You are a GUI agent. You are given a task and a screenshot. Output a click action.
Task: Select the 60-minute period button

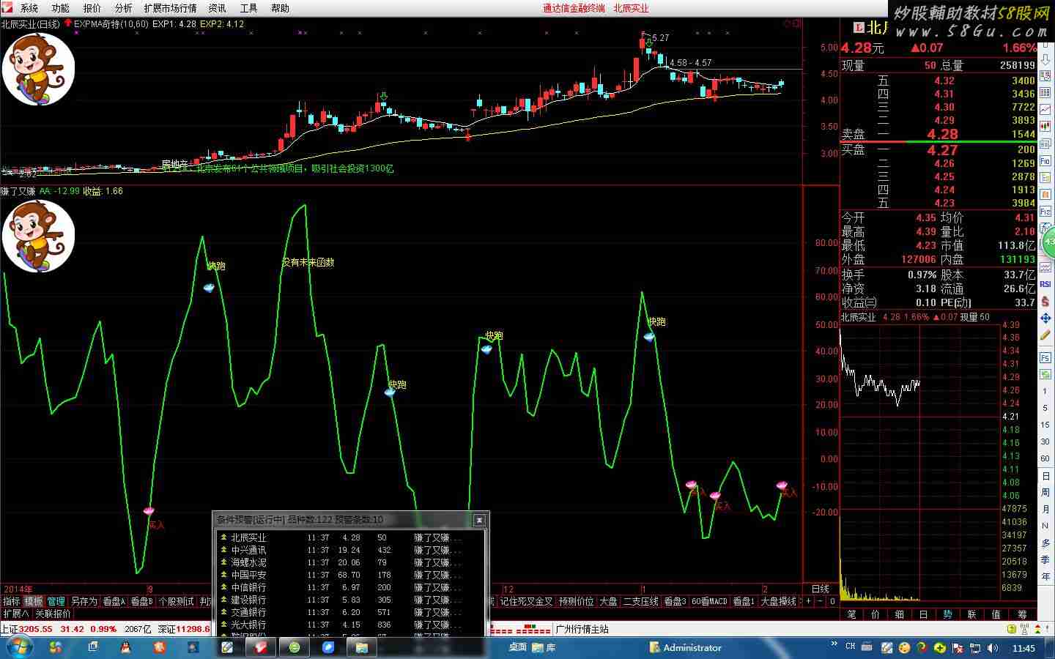tap(1045, 458)
